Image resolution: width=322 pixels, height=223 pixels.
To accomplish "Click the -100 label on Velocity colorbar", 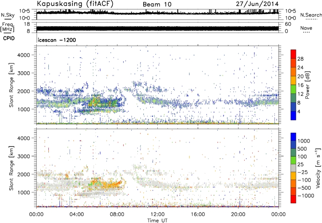I will pyautogui.click(x=304, y=180).
